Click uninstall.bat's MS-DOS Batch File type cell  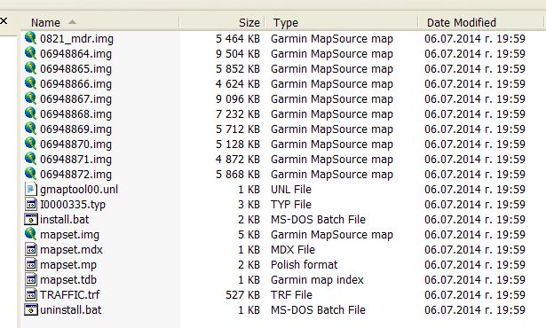[x=318, y=310]
